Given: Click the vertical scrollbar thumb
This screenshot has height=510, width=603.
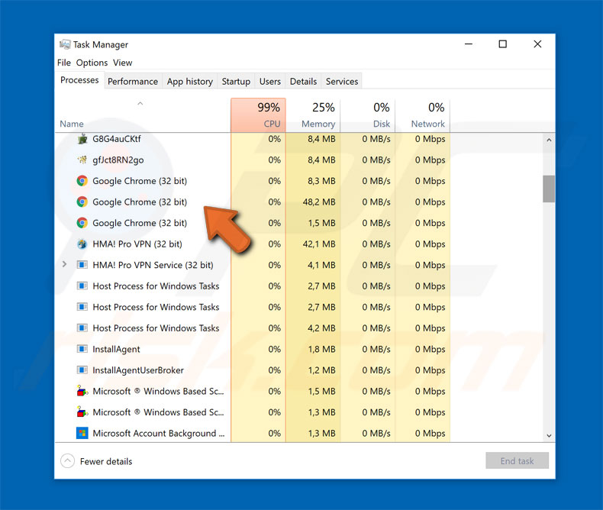Looking at the screenshot, I should point(548,189).
